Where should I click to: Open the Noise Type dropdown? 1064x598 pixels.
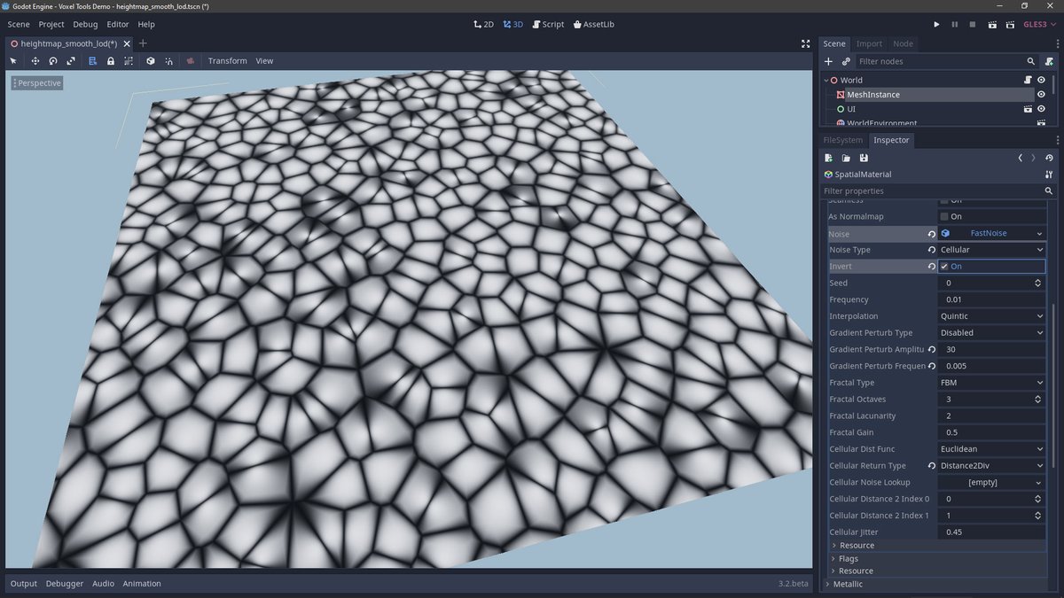pos(992,250)
